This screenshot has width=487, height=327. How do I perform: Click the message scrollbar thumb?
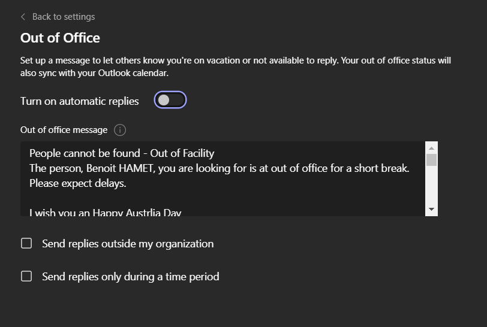point(431,160)
